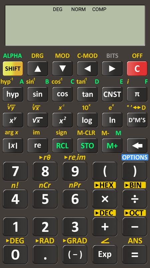Move cursor with right arrow key
Viewport: 150px width, 268px height.
pyautogui.click(x=112, y=69)
